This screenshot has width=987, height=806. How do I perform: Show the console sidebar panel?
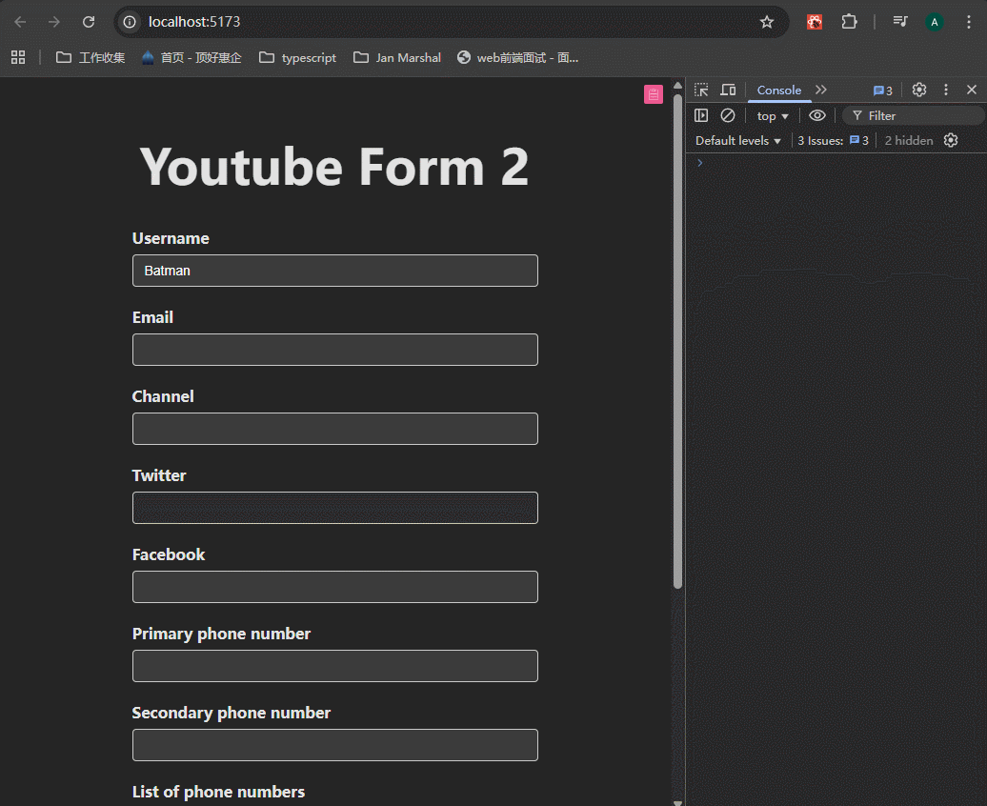701,115
